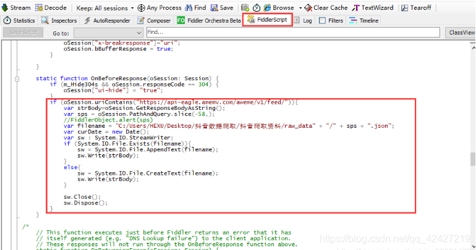Collapse the OnBeforeResponse function fold marker
The image size is (476, 250).
[x=17, y=79]
